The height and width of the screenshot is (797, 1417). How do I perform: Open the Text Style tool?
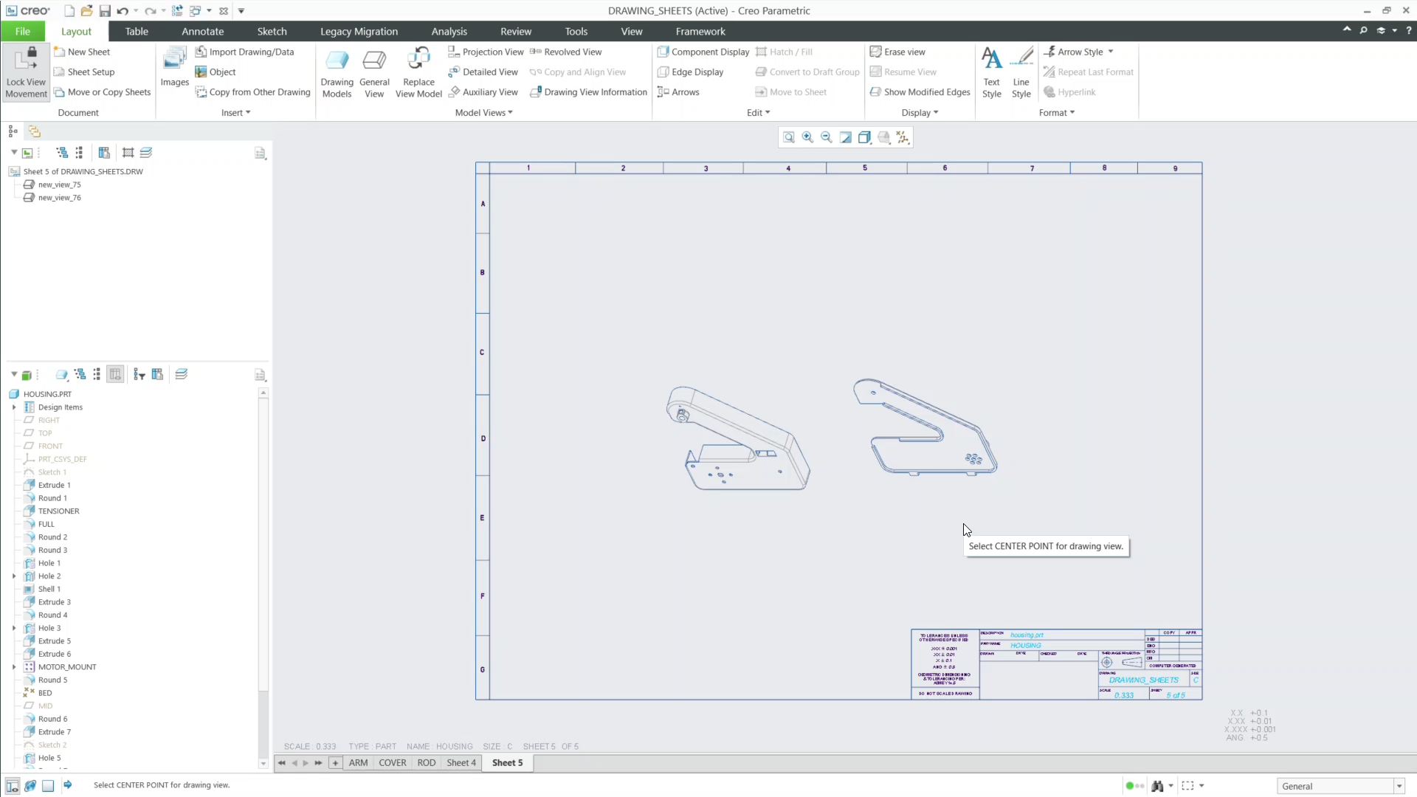coord(992,70)
